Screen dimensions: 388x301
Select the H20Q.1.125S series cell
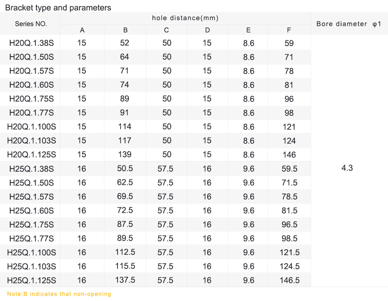[31, 155]
